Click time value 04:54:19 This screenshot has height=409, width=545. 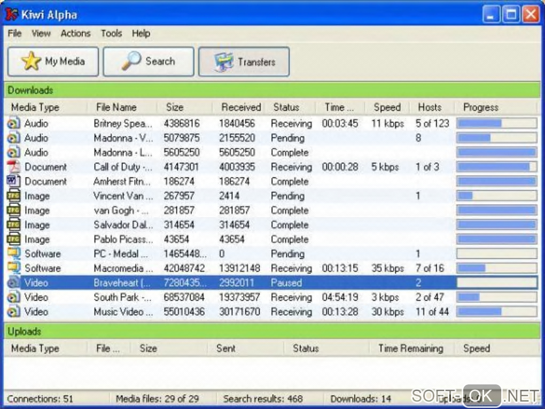[x=340, y=297]
